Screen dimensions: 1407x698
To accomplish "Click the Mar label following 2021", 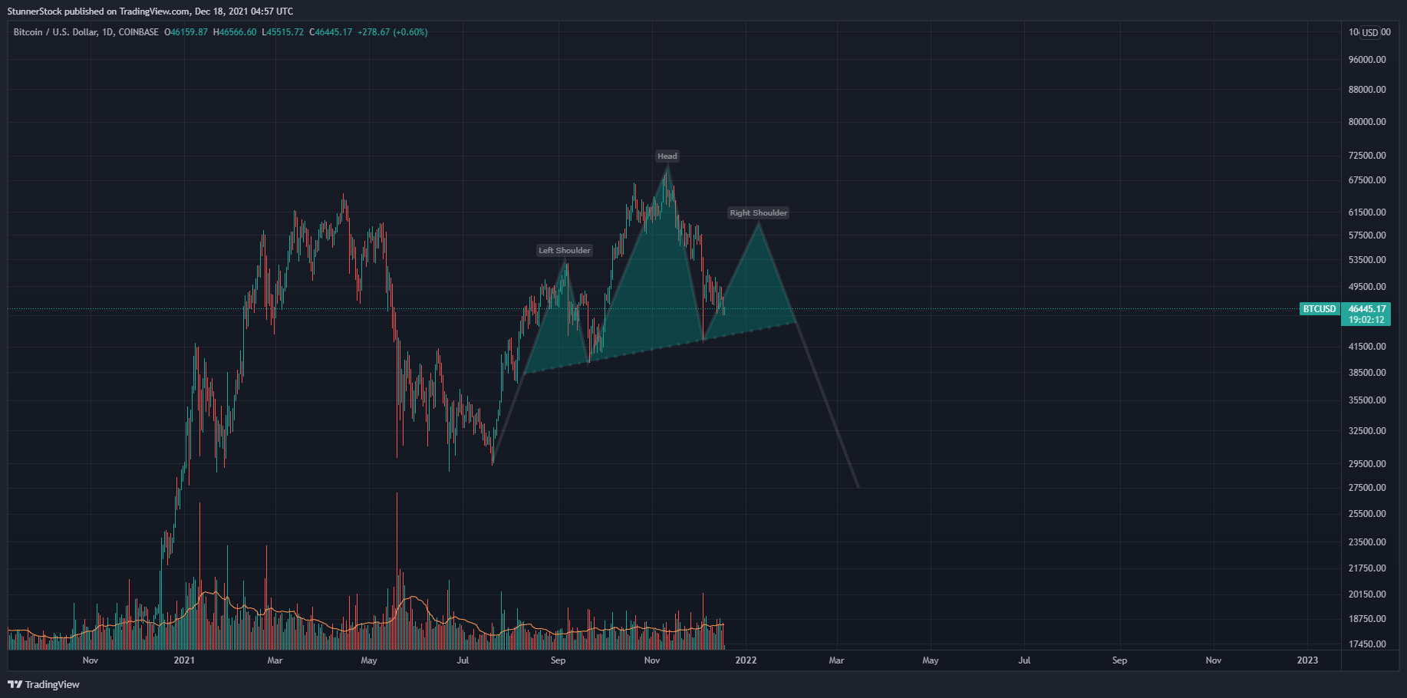I will pos(275,660).
